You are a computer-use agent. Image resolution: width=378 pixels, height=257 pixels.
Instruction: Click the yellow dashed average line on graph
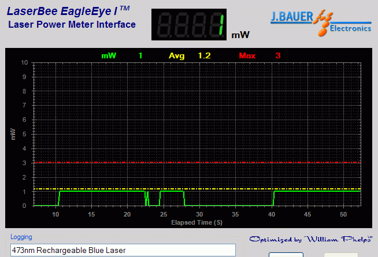coord(197,189)
